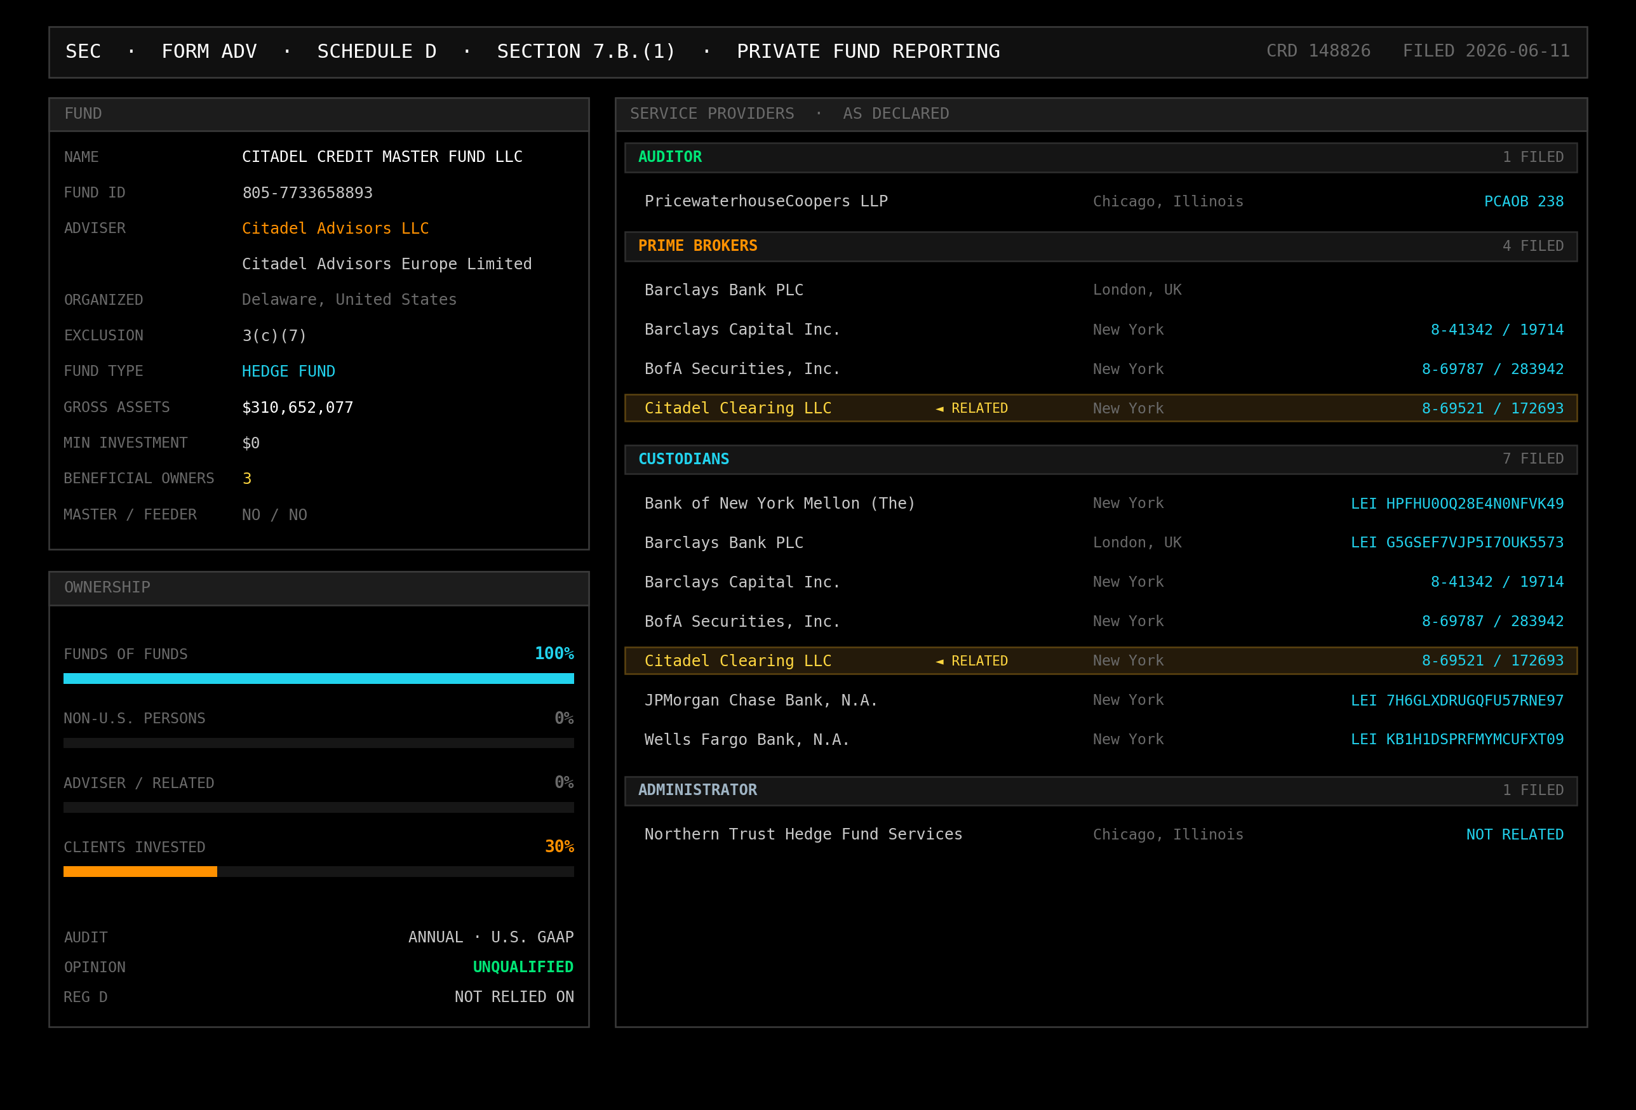This screenshot has height=1110, width=1636.
Task: Click CRD 148826 in the title bar
Action: [x=1318, y=51]
